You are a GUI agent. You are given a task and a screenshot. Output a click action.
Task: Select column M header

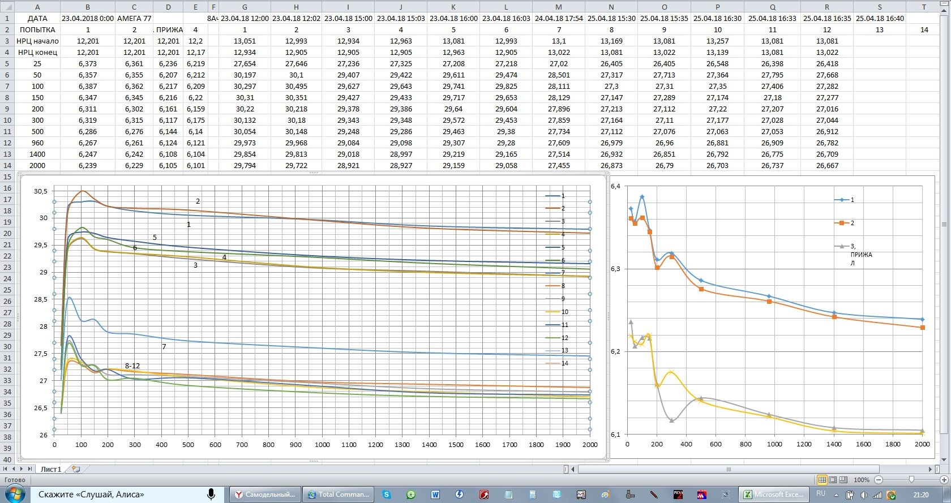[x=559, y=7]
